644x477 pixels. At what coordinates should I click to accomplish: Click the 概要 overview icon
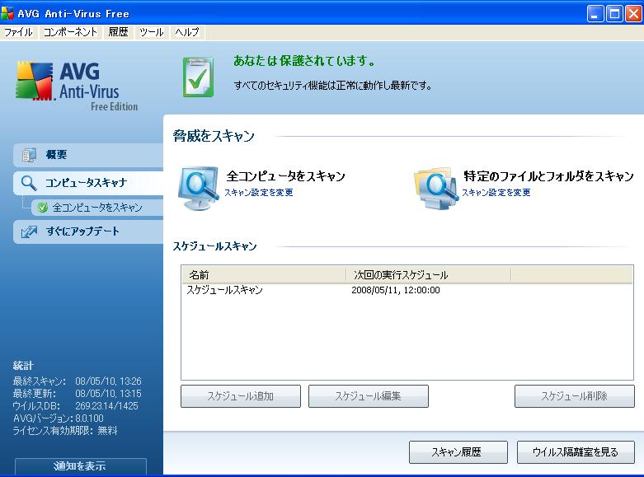29,155
